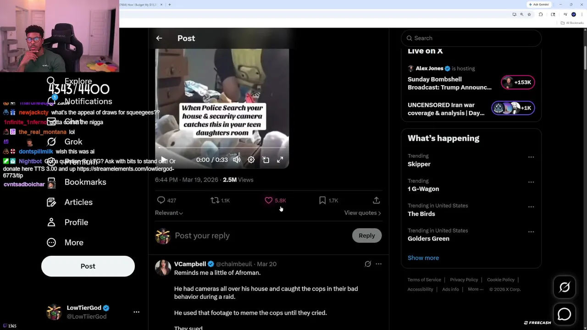Open The Birds trending topic
The height and width of the screenshot is (330, 587).
pos(421,214)
